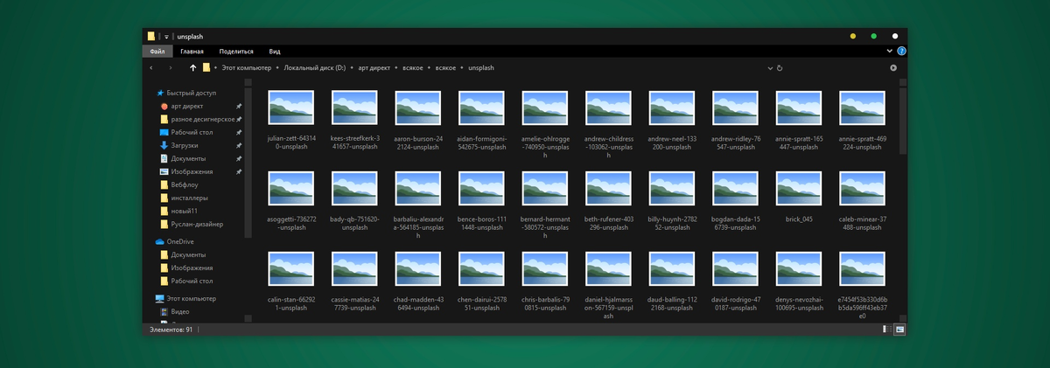Open Изображения folder under OneDrive
The height and width of the screenshot is (368, 1050).
[x=186, y=267]
